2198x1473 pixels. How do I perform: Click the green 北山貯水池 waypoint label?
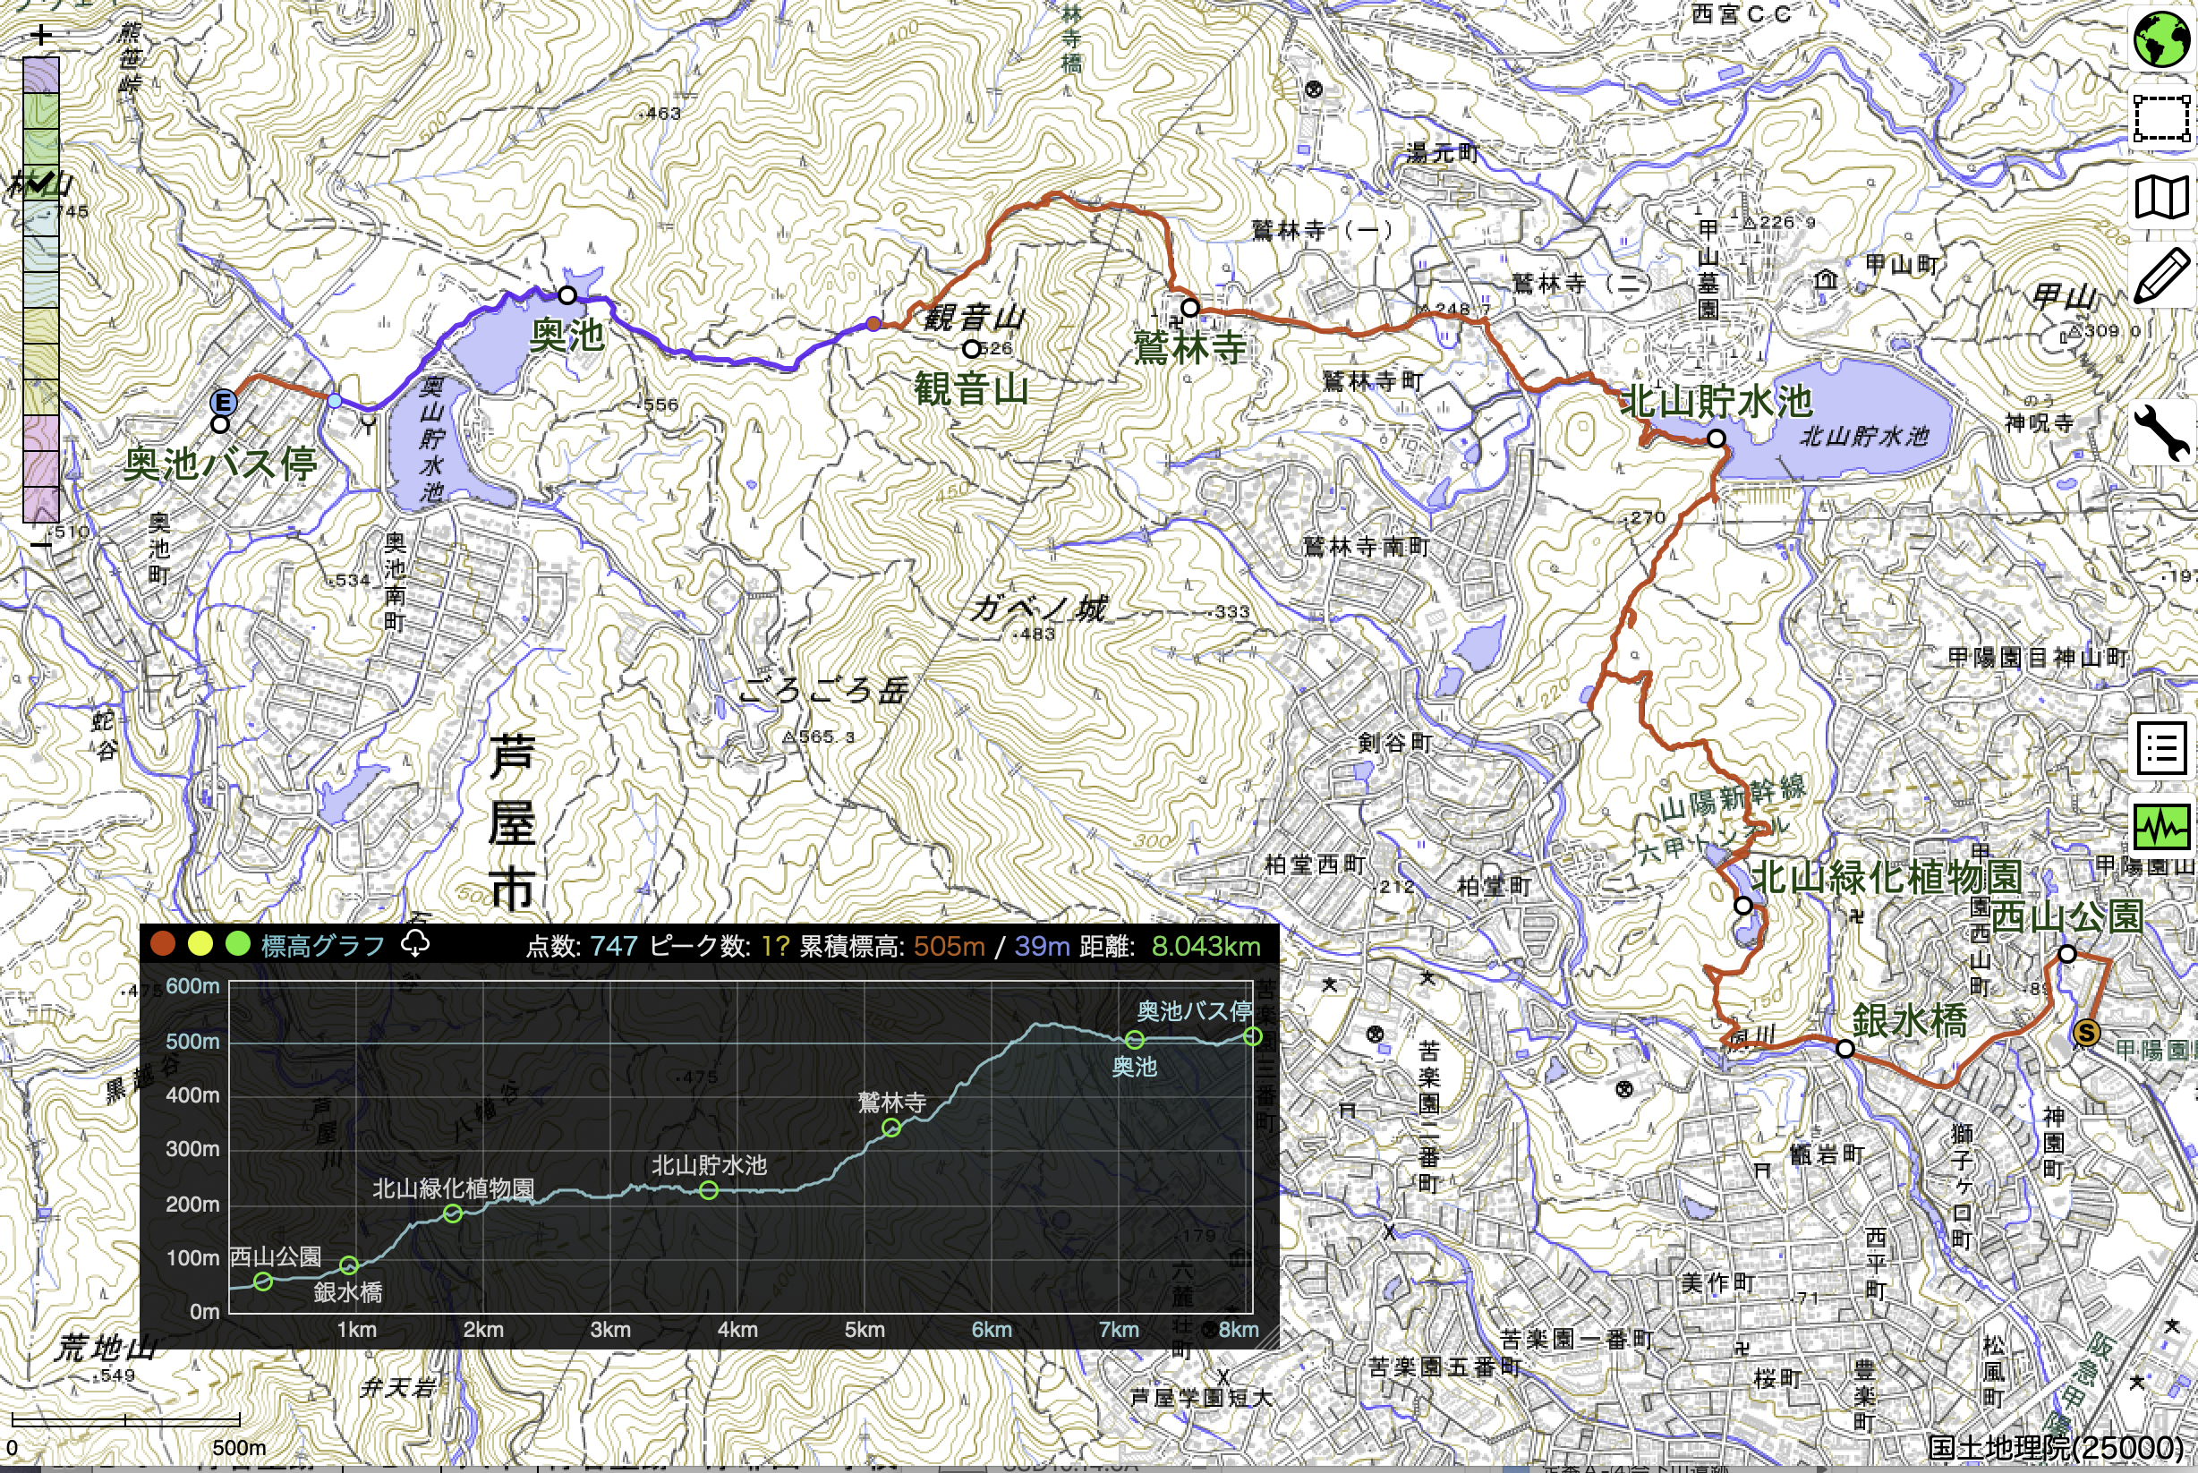pos(1717,401)
